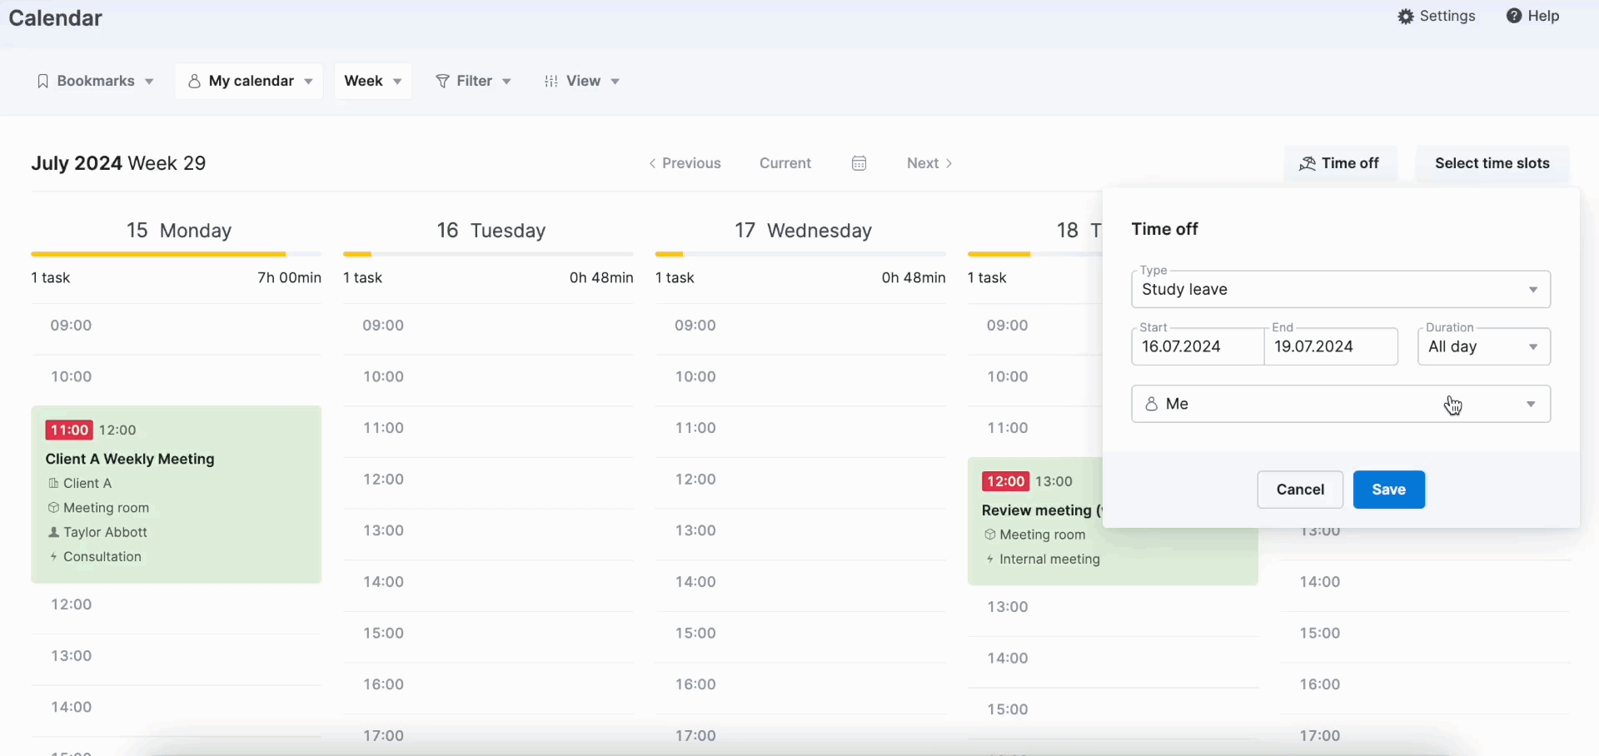This screenshot has height=756, width=1599.
Task: Click Monday's 7h 00min total
Action: [x=290, y=278]
